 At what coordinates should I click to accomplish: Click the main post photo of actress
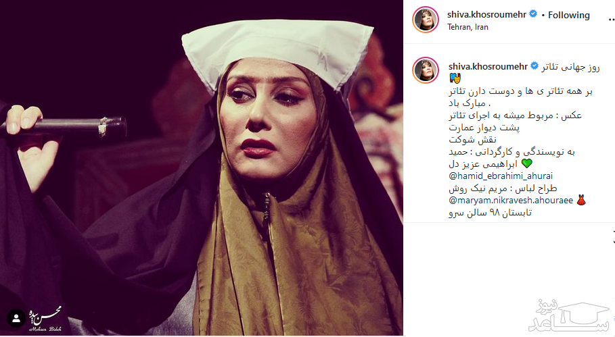click(201, 167)
